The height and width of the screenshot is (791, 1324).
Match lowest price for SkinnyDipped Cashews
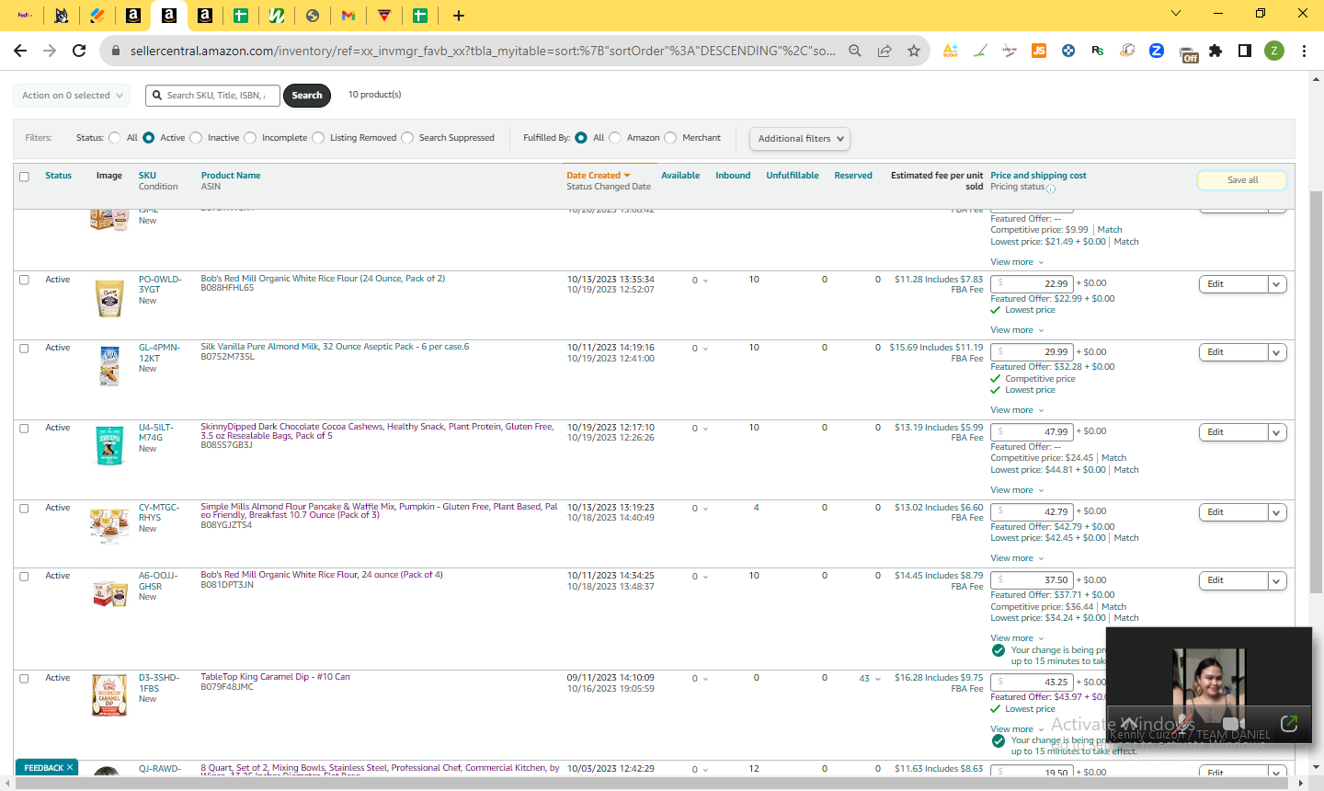[x=1126, y=470]
